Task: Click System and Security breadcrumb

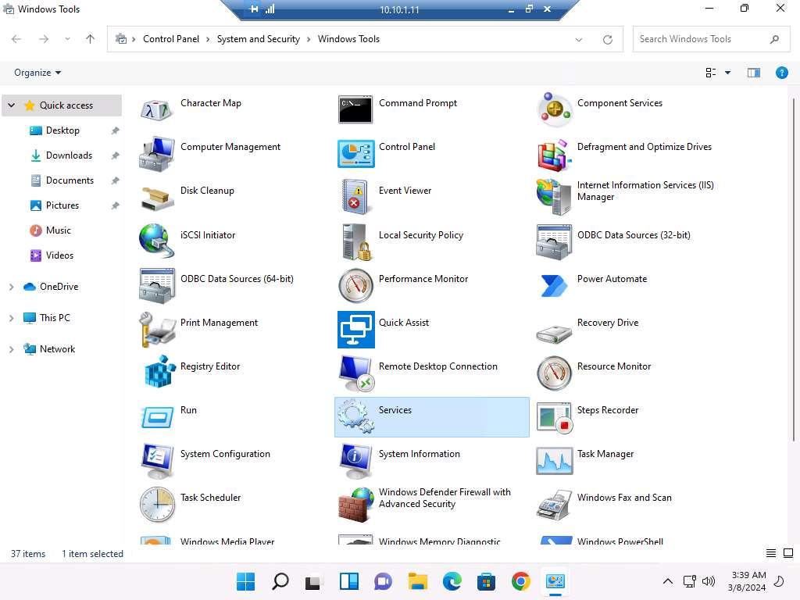Action: click(258, 39)
